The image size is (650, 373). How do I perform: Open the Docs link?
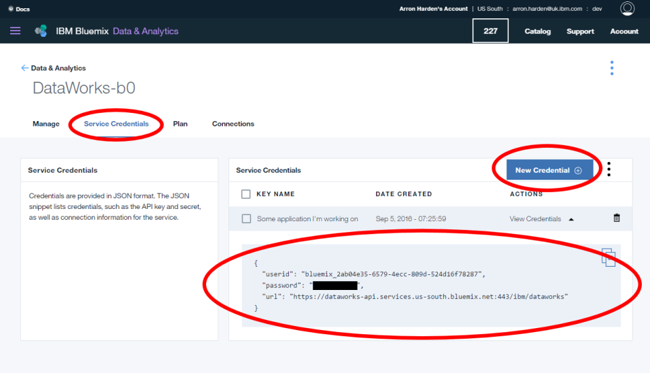click(23, 9)
